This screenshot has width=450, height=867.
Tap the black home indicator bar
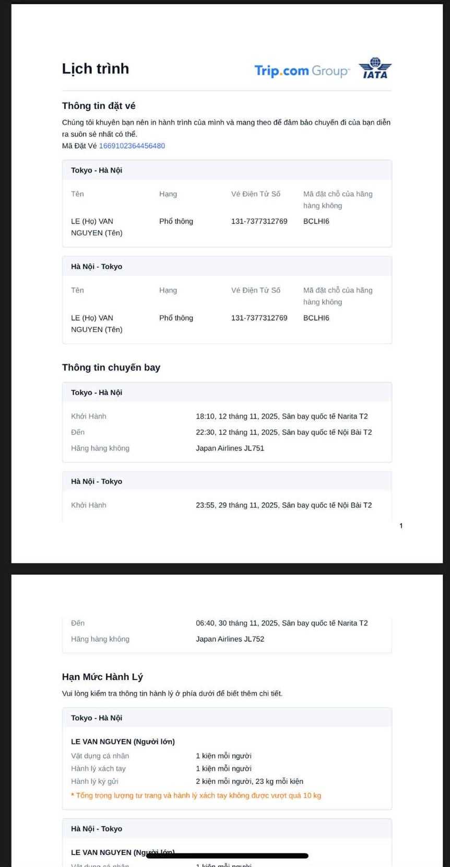227,856
